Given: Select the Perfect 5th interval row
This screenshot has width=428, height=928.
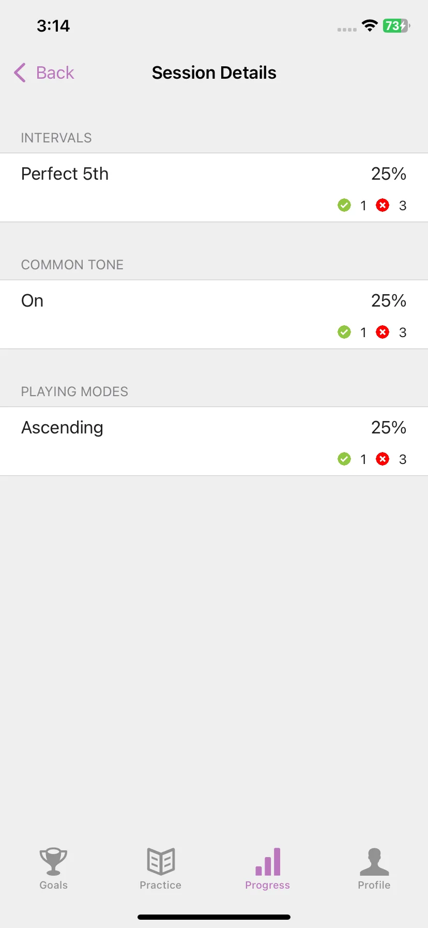Looking at the screenshot, I should coord(214,187).
